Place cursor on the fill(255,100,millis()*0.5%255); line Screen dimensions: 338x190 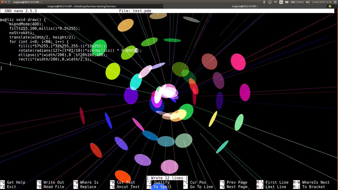45,28
